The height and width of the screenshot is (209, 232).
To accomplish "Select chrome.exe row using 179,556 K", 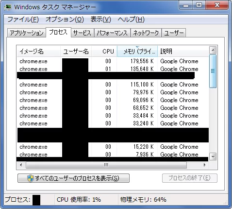I will tap(113, 61).
